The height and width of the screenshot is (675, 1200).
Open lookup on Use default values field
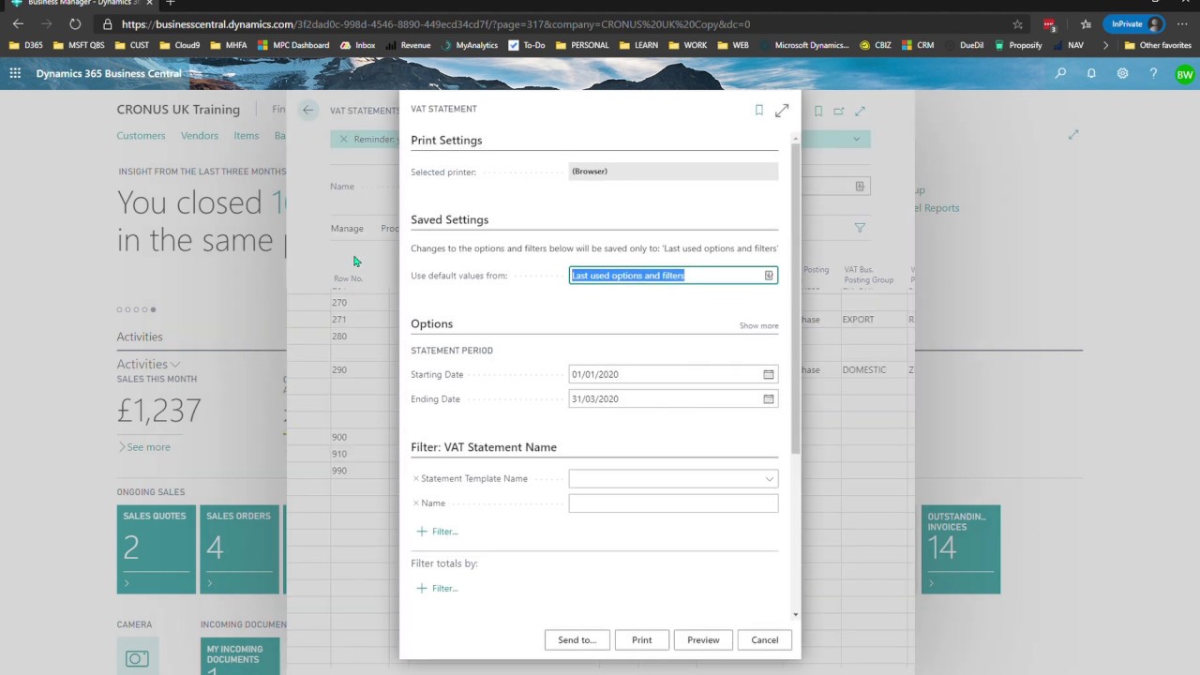coord(769,276)
